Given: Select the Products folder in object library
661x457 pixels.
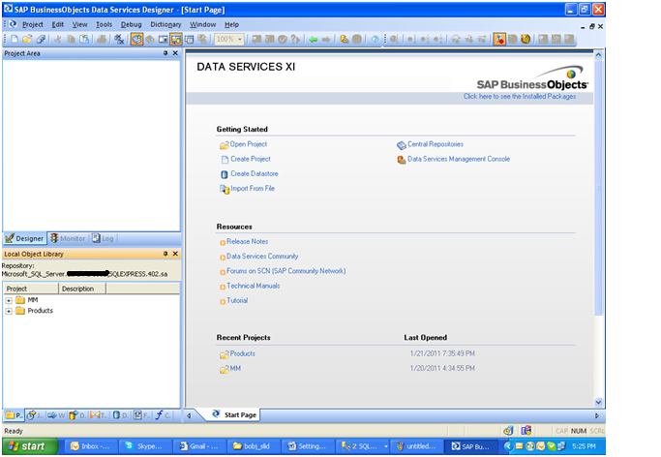Looking at the screenshot, I should tap(35, 311).
